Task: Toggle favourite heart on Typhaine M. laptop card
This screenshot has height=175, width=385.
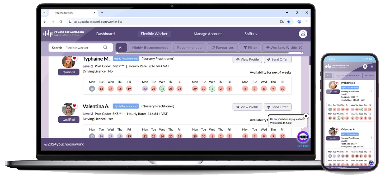Action: (74, 58)
